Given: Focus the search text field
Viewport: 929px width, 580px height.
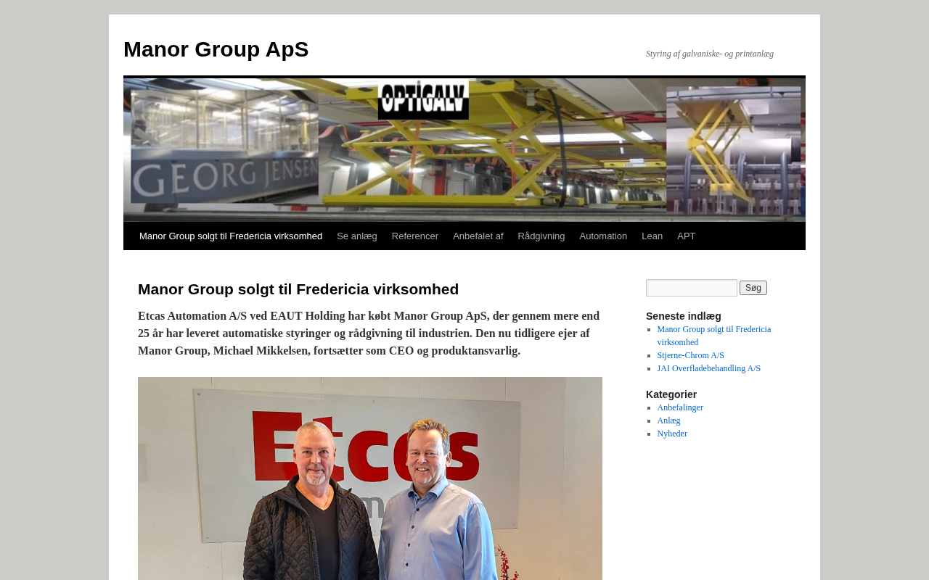Looking at the screenshot, I should (692, 288).
